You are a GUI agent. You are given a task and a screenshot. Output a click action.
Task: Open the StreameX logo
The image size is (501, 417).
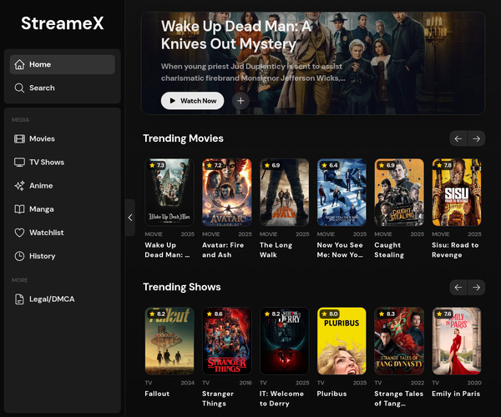coord(63,23)
